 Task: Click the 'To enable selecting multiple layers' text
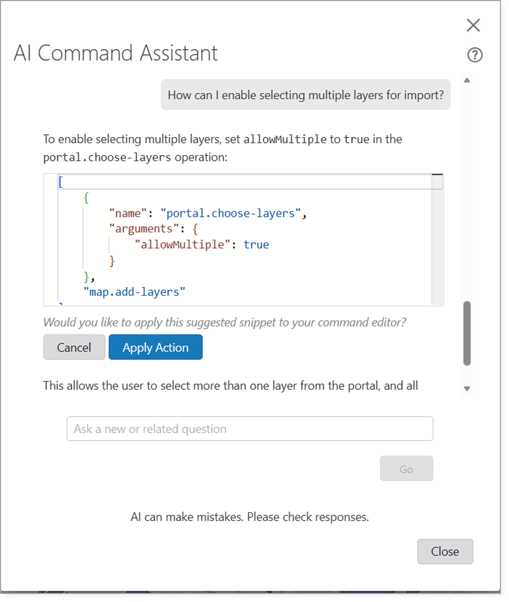[222, 148]
